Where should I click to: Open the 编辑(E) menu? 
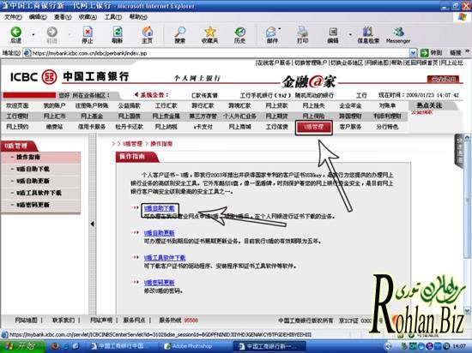pos(38,17)
